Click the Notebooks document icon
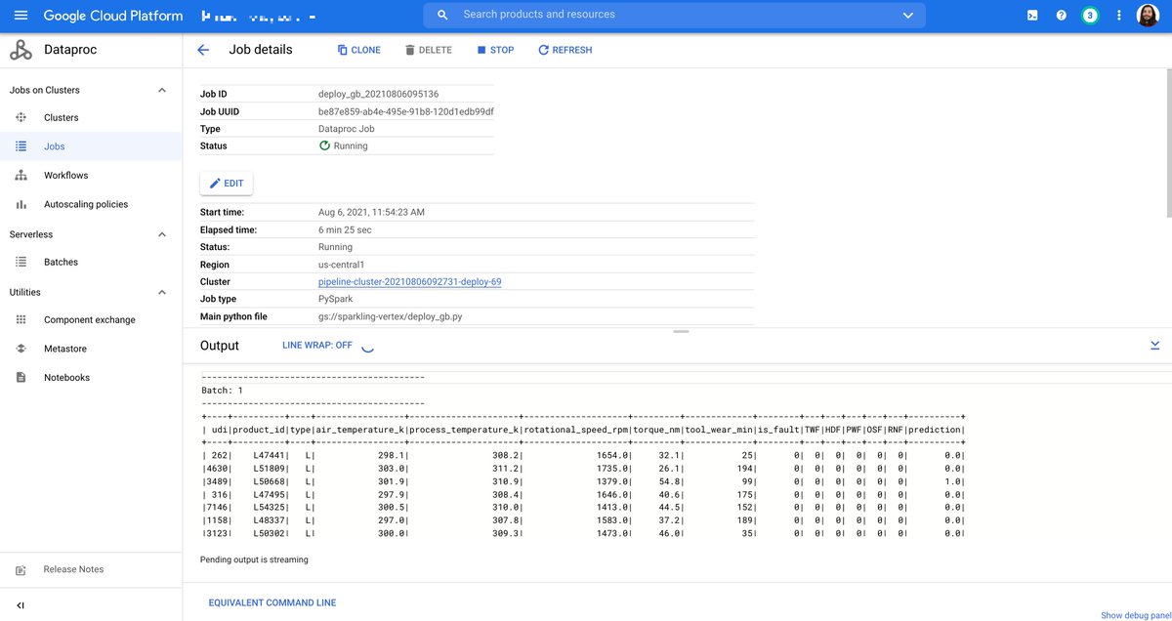The width and height of the screenshot is (1172, 621). pyautogui.click(x=21, y=378)
